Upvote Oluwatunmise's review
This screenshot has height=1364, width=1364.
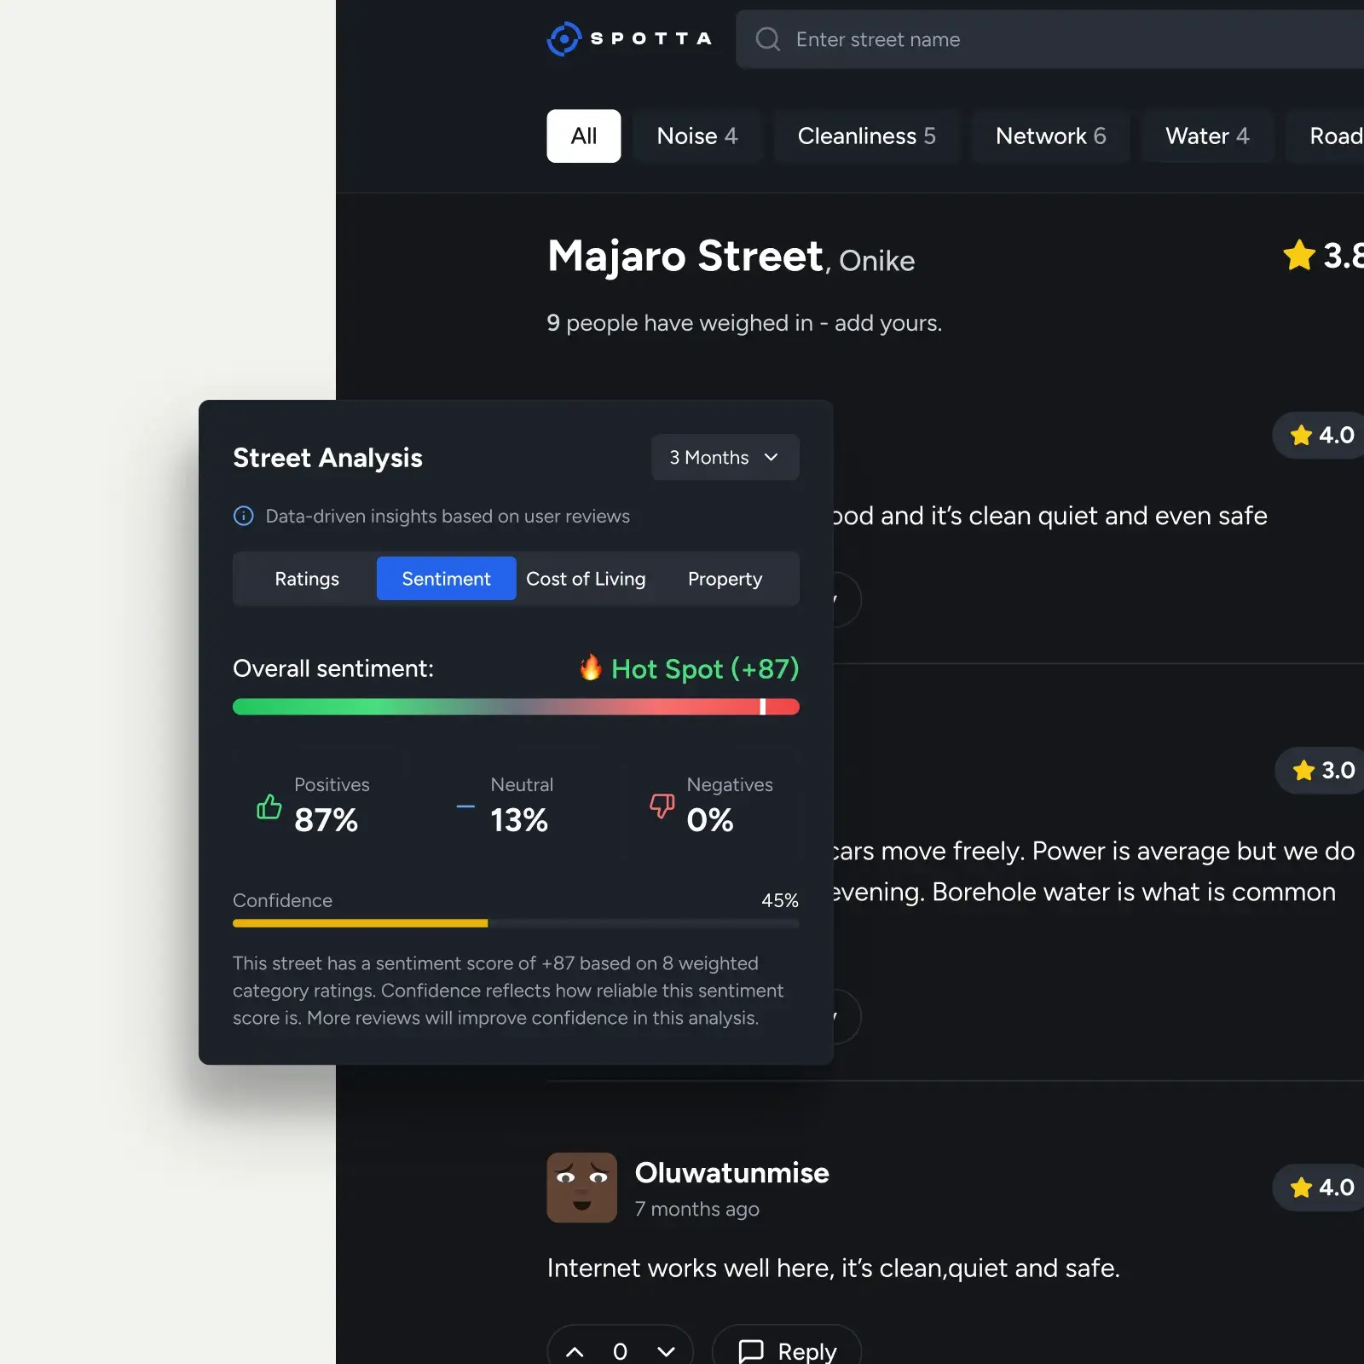point(575,1351)
